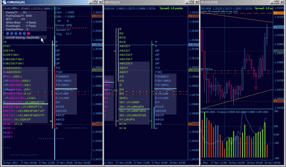
Task: Click the blue circle numbered 1
Action: click(7, 33)
